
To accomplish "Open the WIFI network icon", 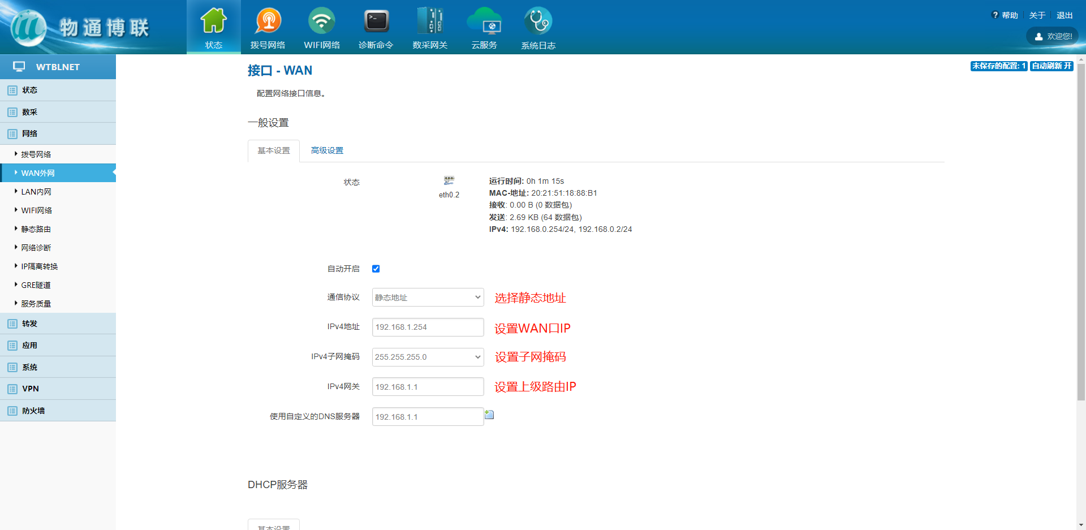I will click(x=321, y=21).
